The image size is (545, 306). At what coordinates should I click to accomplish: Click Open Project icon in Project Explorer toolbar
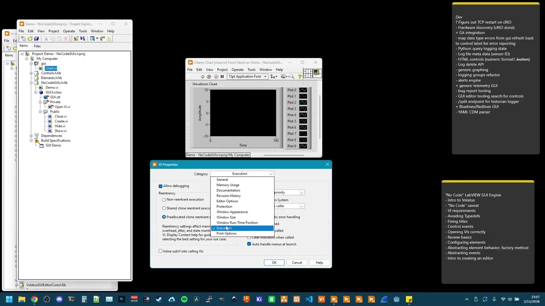30,39
